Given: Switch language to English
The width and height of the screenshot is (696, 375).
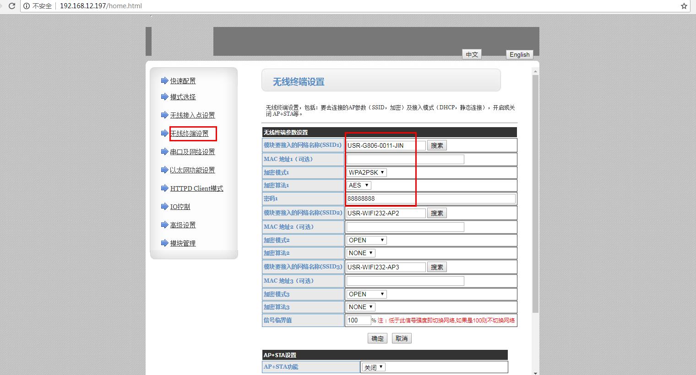Looking at the screenshot, I should (519, 54).
